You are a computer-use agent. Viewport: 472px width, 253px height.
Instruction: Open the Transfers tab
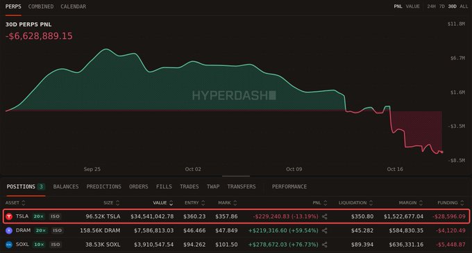(x=242, y=187)
